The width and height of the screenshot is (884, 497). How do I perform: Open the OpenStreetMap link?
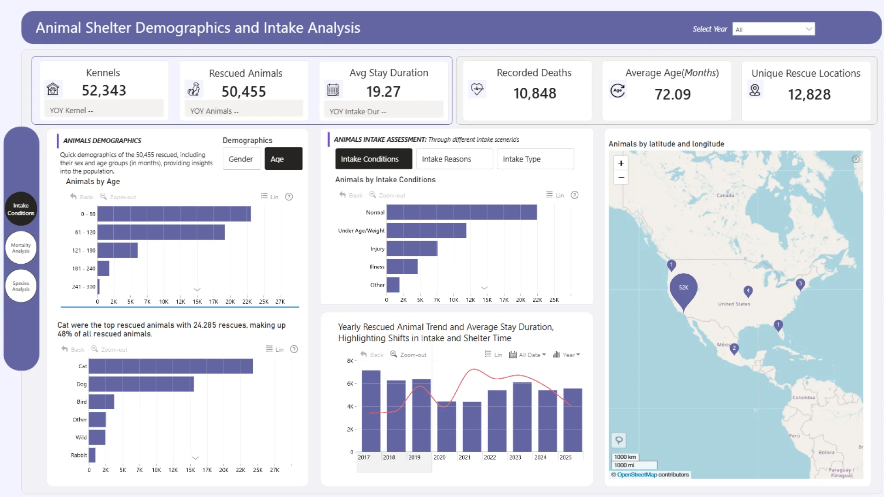(x=637, y=475)
